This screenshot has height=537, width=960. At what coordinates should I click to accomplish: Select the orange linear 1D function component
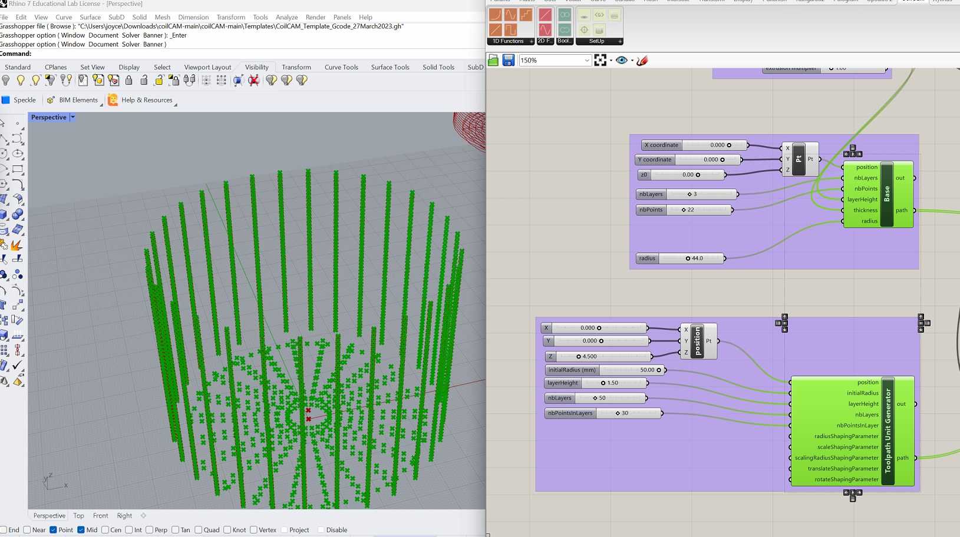pos(496,29)
